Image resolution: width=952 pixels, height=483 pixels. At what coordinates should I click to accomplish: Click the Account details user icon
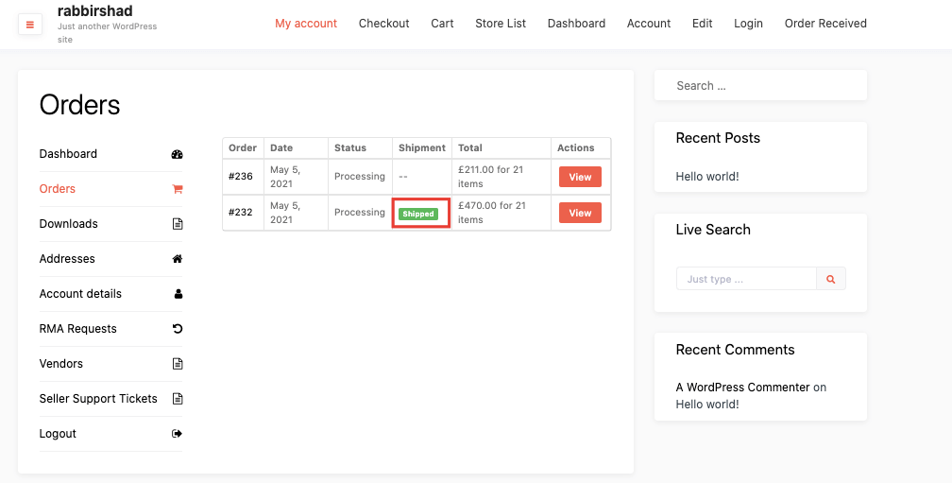tap(178, 294)
